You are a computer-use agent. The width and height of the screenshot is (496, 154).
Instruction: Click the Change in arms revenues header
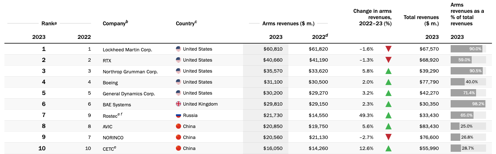tap(372, 17)
